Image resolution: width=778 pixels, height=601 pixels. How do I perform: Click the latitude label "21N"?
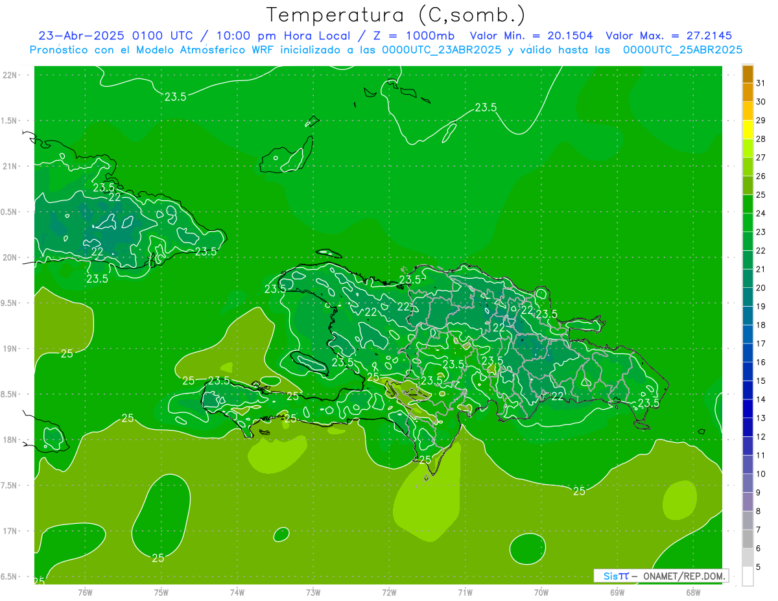click(x=9, y=166)
